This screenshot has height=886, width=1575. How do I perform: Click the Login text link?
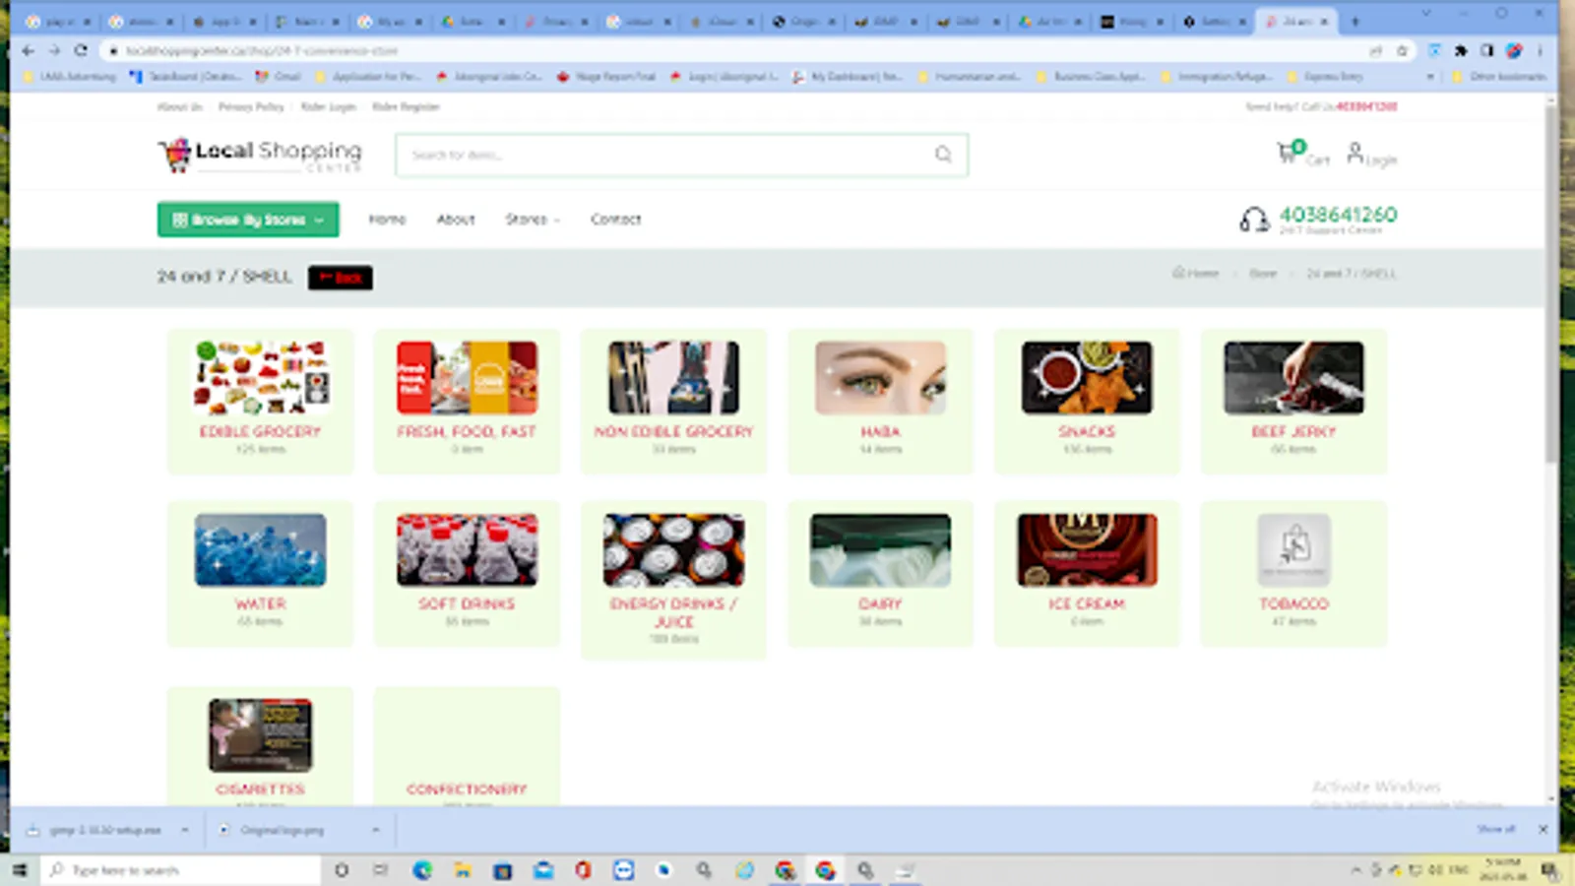pos(1381,160)
